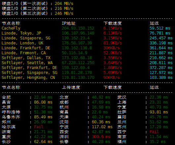
Task: Click the red Fail result for 西宁
Action: point(154,132)
